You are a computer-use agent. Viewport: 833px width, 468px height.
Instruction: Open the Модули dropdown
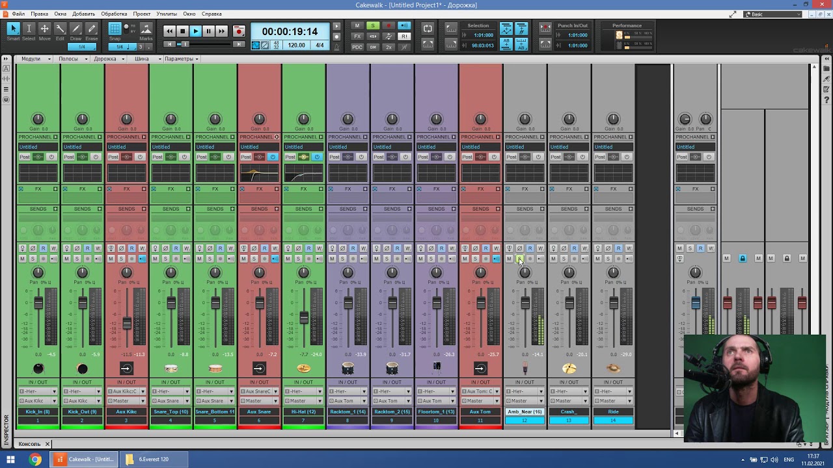[x=34, y=58]
